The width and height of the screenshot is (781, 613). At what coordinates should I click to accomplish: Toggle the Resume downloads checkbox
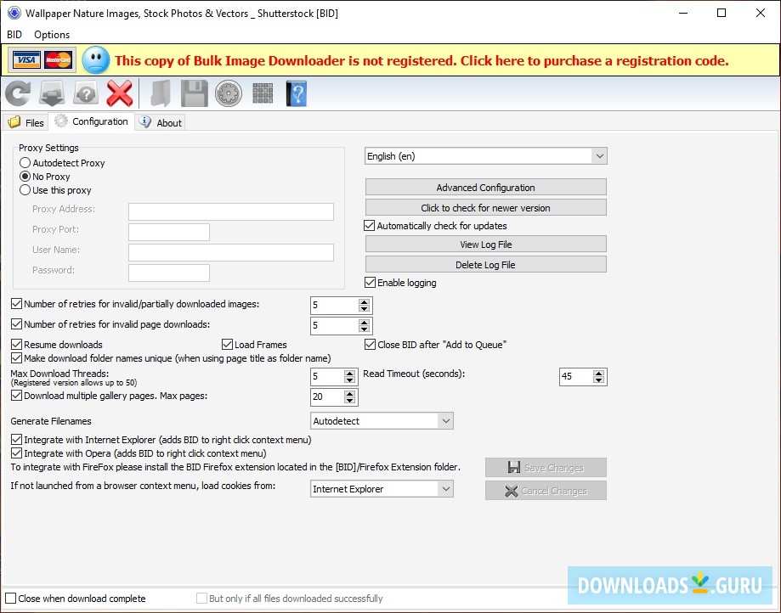(16, 345)
